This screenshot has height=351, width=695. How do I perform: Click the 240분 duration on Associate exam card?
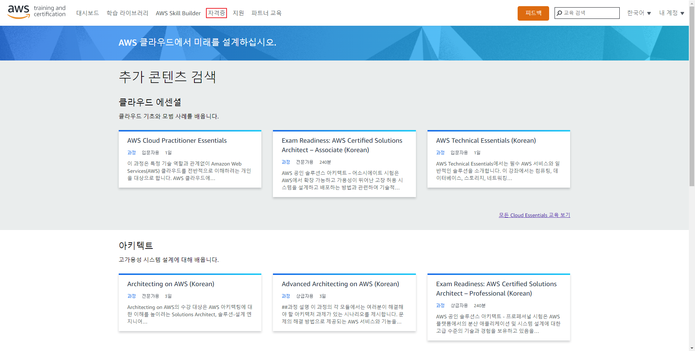(325, 162)
